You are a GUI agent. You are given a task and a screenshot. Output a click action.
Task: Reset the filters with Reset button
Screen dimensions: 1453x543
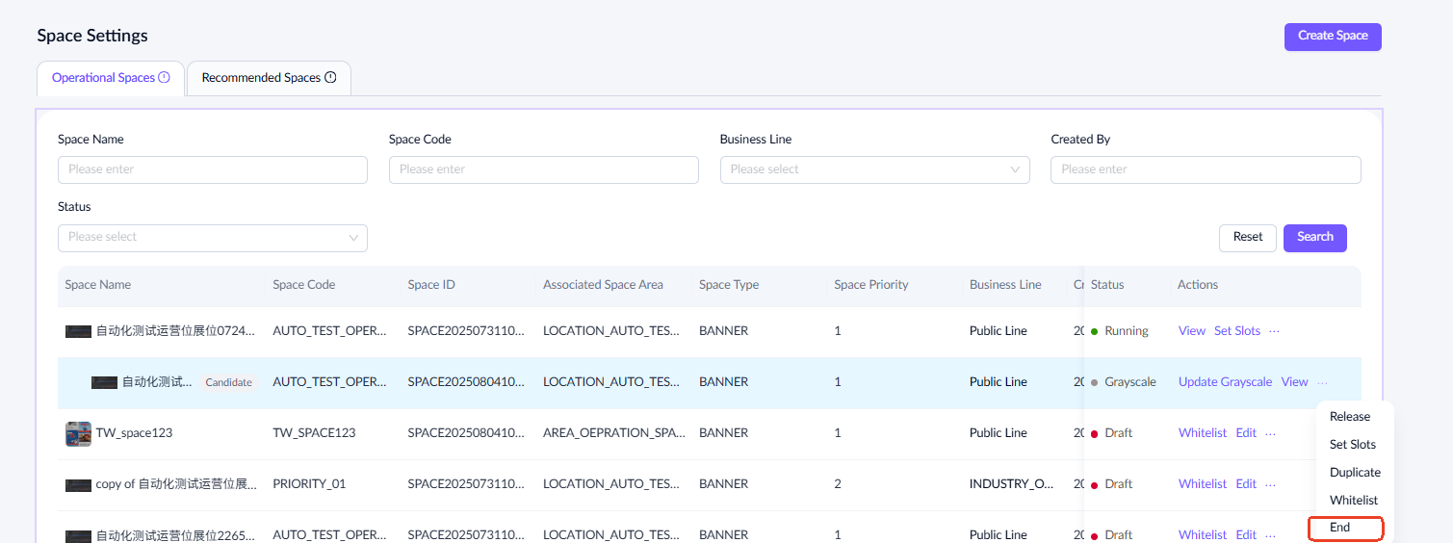tap(1247, 238)
